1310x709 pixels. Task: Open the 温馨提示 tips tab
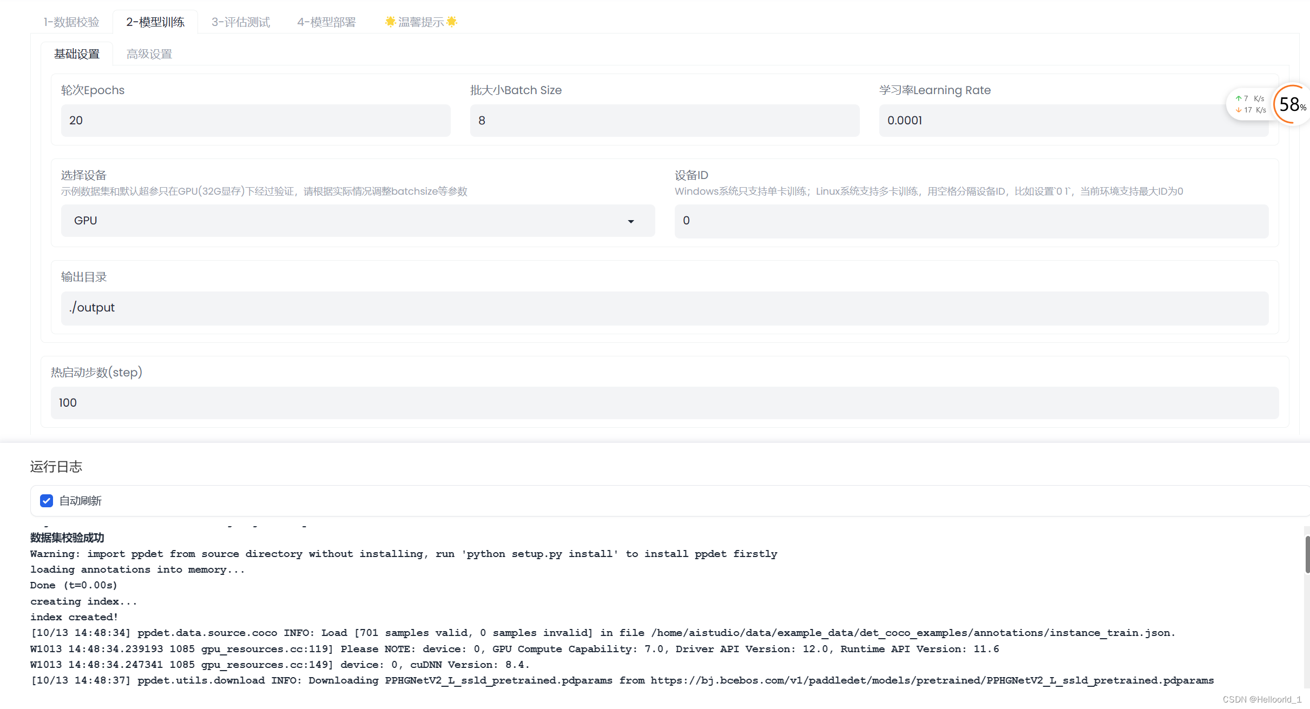421,22
